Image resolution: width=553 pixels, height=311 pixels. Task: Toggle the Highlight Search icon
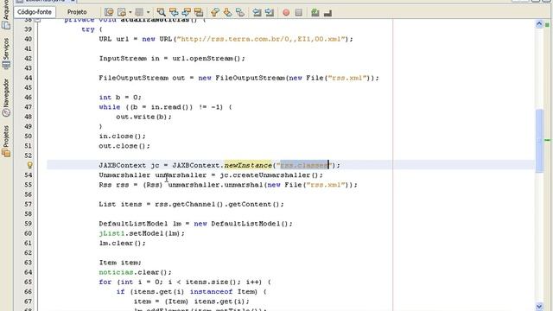[x=199, y=12]
